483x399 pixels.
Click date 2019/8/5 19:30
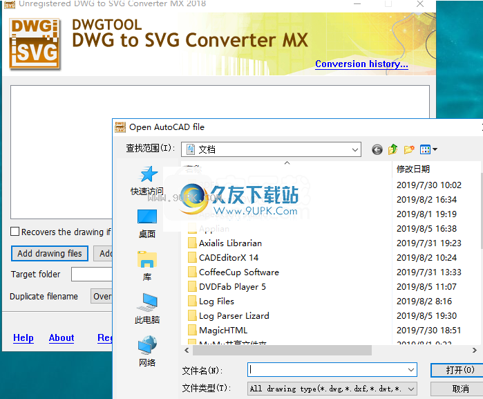coord(426,315)
